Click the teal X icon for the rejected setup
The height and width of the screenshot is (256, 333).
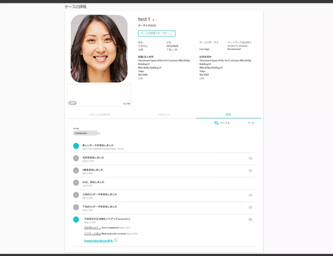click(x=76, y=219)
